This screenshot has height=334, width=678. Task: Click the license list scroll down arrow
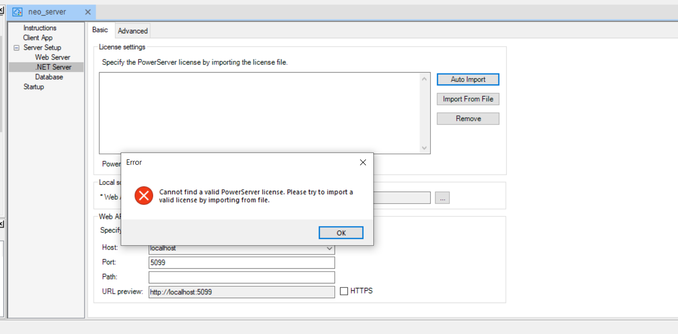[424, 148]
